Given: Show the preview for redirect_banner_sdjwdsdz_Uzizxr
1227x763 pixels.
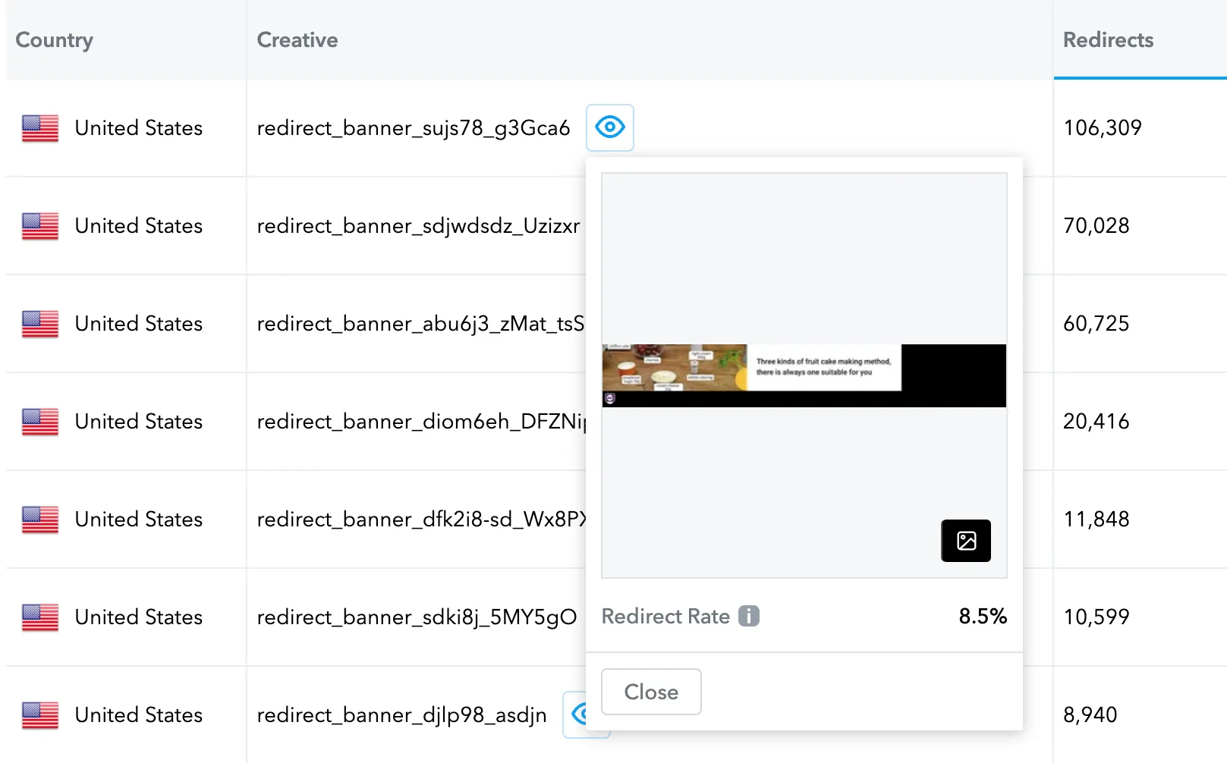Looking at the screenshot, I should click(x=609, y=226).
